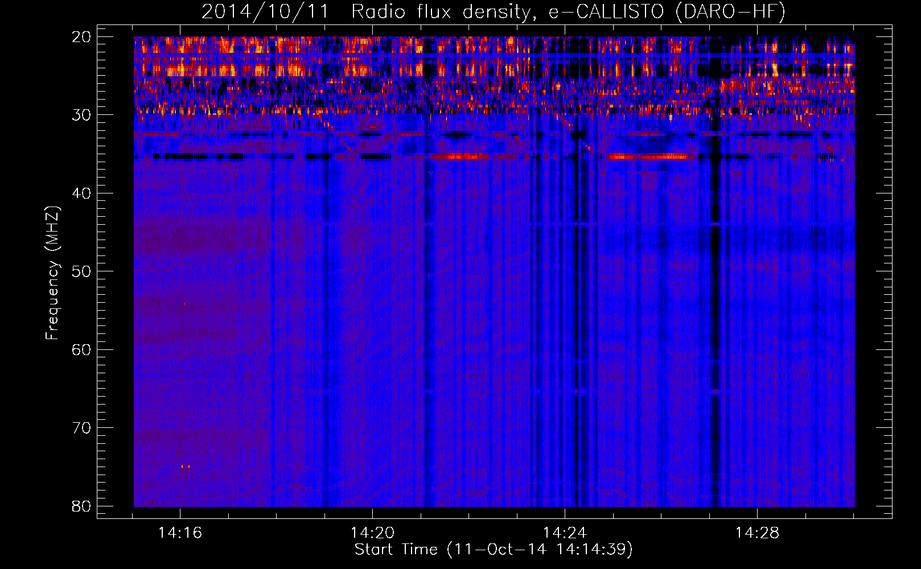Image resolution: width=921 pixels, height=569 pixels.
Task: Click the "40" frequency tick label
Action: point(81,193)
